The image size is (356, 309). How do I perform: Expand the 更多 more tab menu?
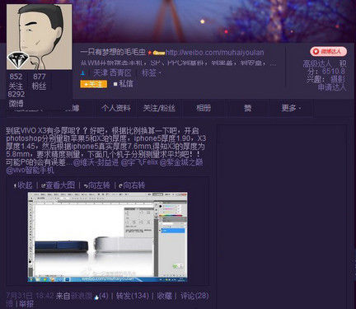pyautogui.click(x=291, y=108)
